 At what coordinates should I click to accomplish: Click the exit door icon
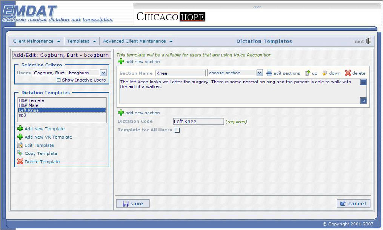(368, 41)
